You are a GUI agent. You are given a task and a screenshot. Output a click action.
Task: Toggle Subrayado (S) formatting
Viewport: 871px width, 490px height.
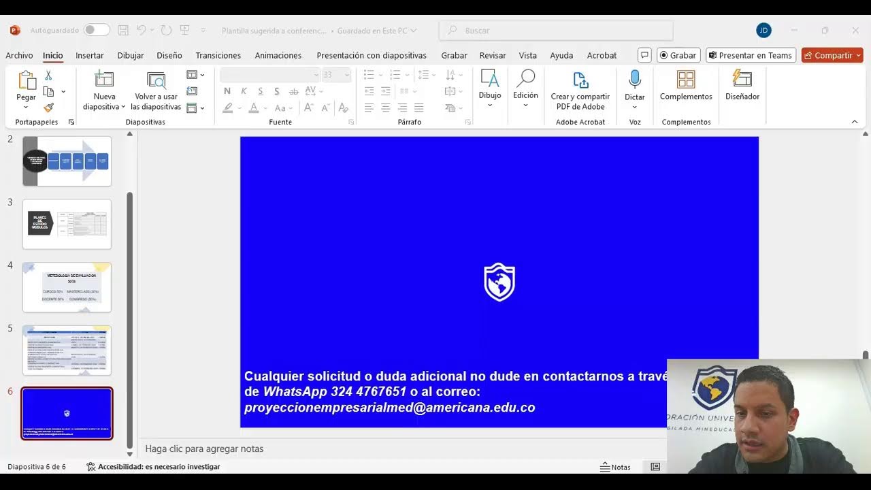pyautogui.click(x=260, y=91)
